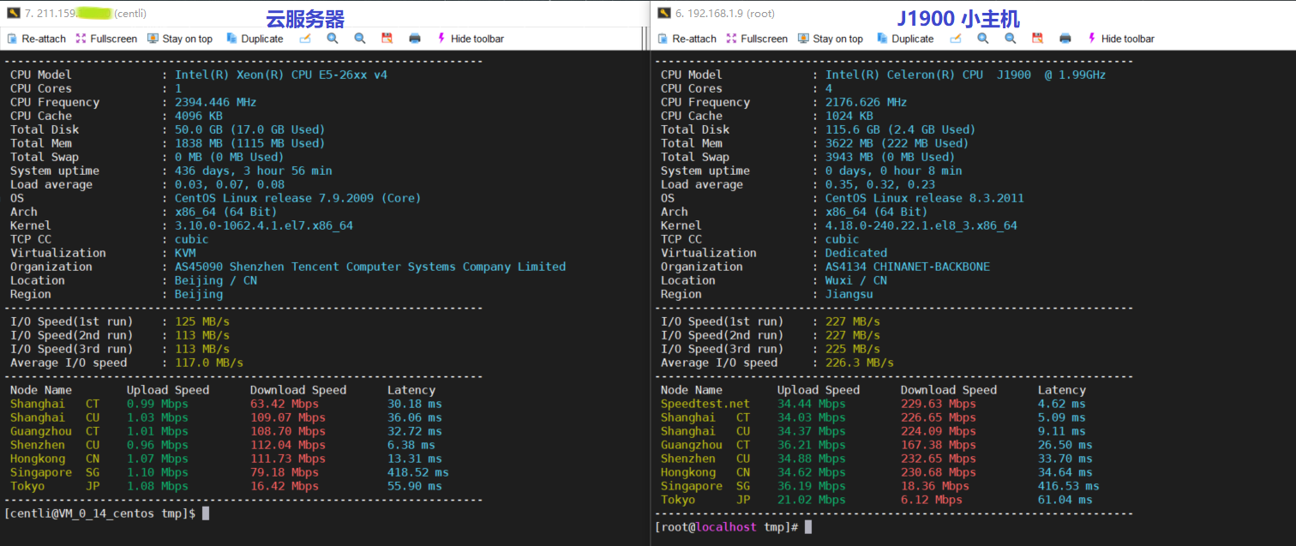Click "AS4134 CHINANET-BACKBONE" organization
1296x546 pixels.
tap(908, 267)
